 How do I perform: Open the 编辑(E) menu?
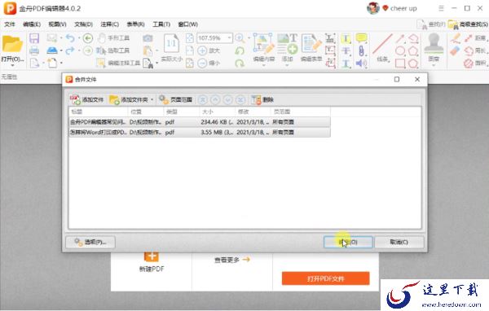32,24
